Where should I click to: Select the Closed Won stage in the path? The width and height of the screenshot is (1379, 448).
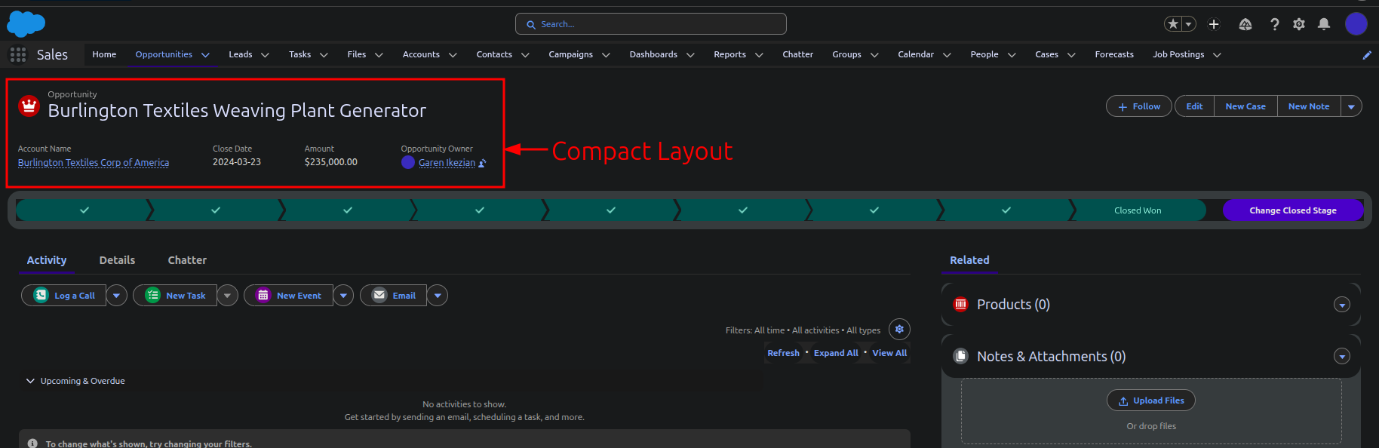pyautogui.click(x=1138, y=210)
